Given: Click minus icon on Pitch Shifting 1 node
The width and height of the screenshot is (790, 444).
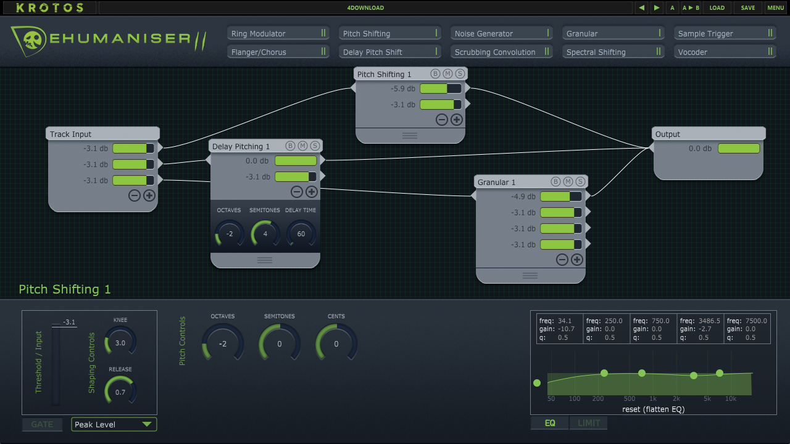Looking at the screenshot, I should [x=442, y=120].
